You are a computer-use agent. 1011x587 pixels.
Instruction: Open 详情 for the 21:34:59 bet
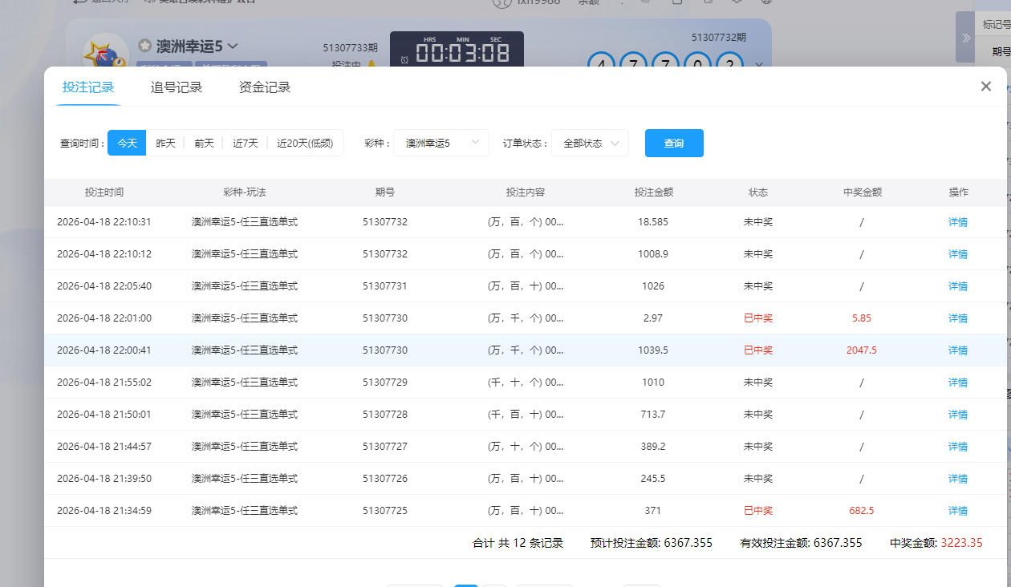[958, 511]
